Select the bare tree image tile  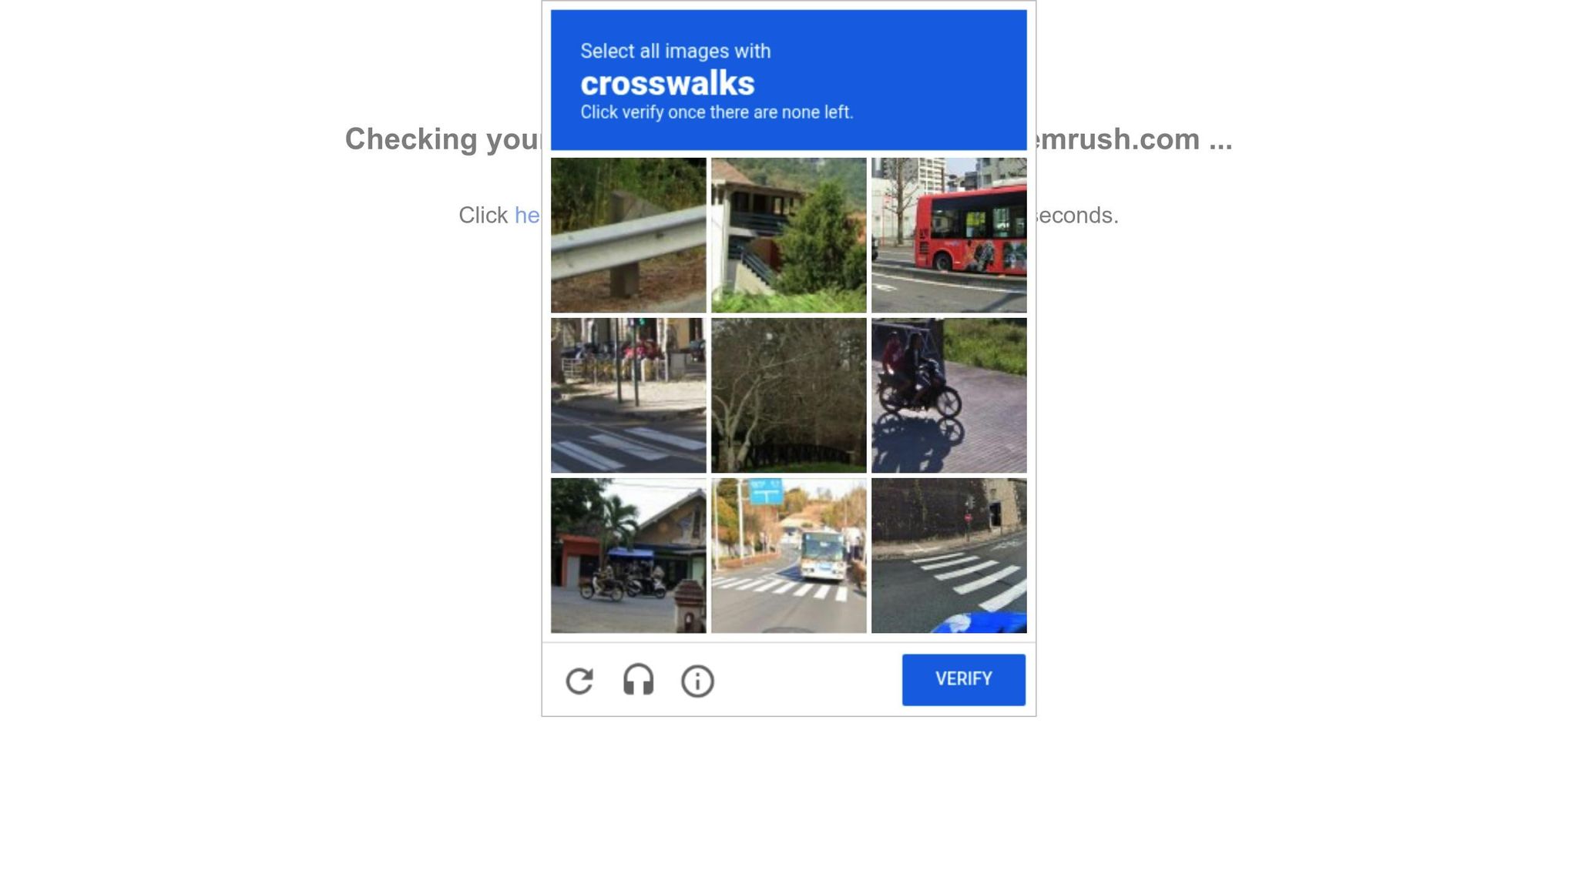tap(788, 395)
